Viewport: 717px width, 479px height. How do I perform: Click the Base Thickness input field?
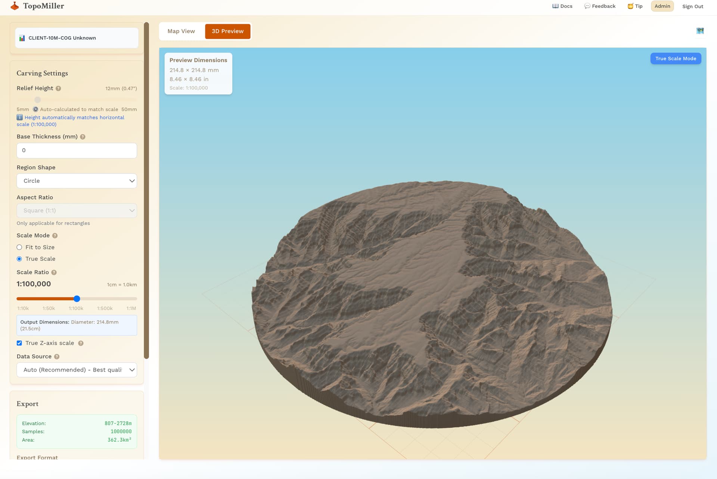(77, 151)
